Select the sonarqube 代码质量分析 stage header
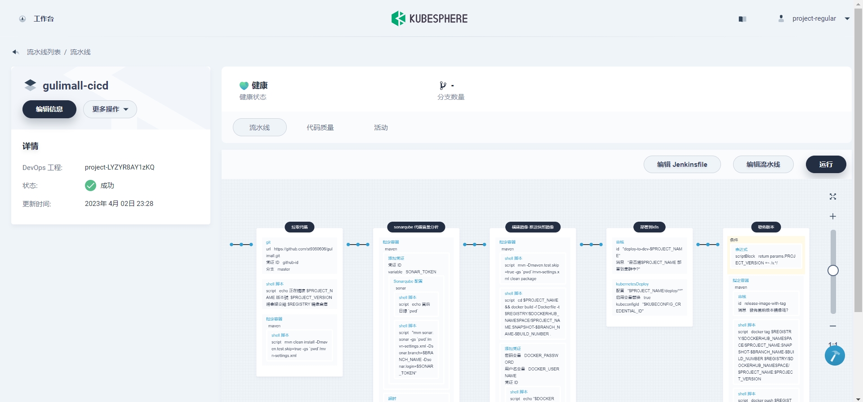The width and height of the screenshot is (863, 402). pos(416,227)
